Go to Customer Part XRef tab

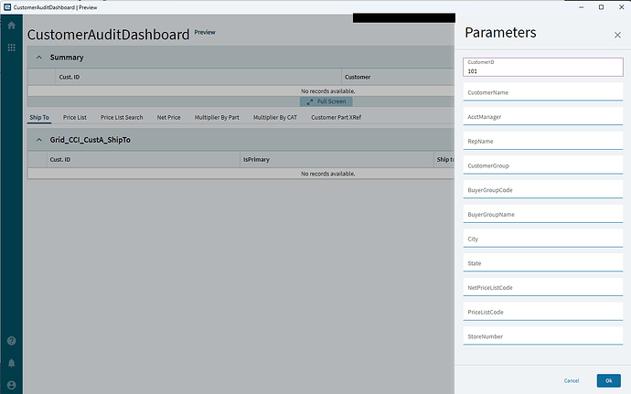pos(336,118)
